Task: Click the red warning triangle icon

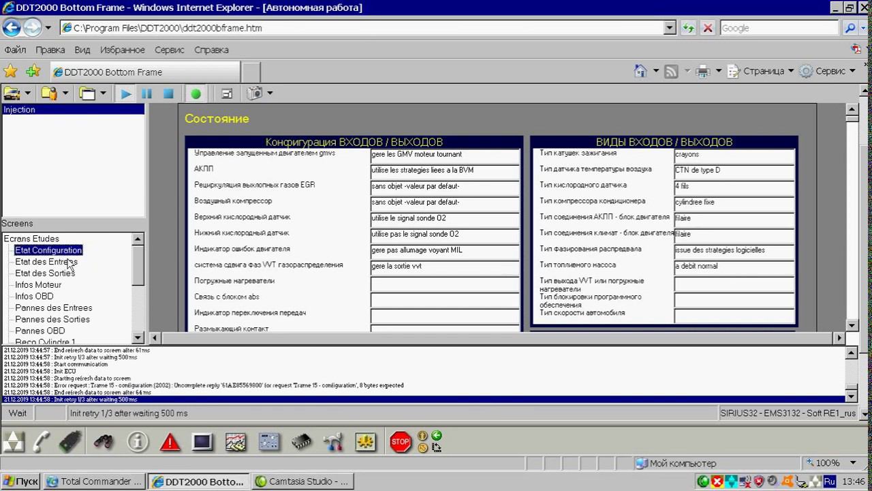Action: [170, 442]
